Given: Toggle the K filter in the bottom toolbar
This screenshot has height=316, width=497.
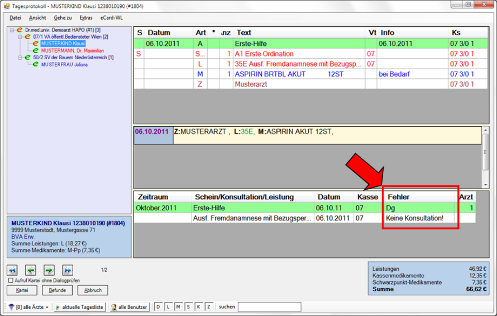Looking at the screenshot, I should [198, 307].
